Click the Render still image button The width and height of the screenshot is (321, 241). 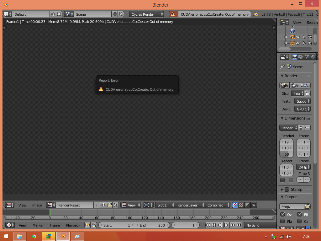click(x=285, y=85)
